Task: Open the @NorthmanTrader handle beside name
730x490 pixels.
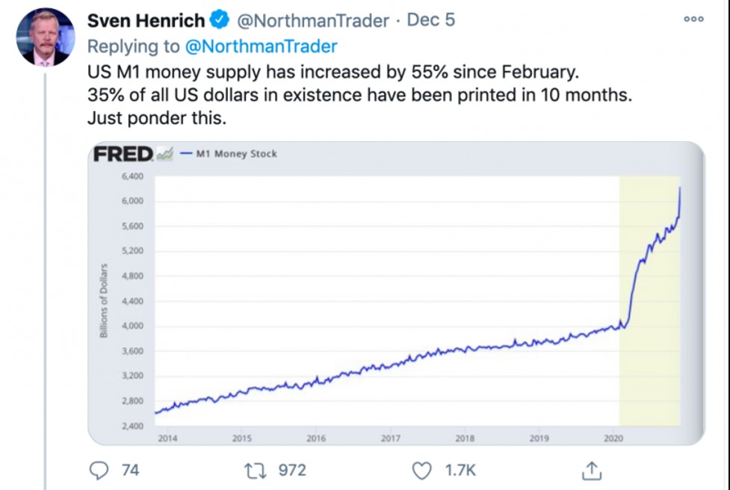Action: tap(312, 20)
